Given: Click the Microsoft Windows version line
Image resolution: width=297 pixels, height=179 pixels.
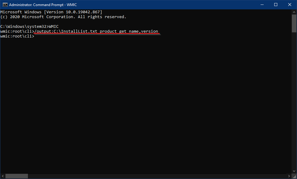Looking at the screenshot, I should (x=51, y=12).
